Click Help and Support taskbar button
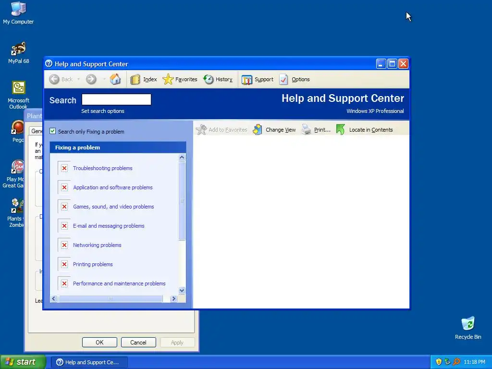 [89, 362]
